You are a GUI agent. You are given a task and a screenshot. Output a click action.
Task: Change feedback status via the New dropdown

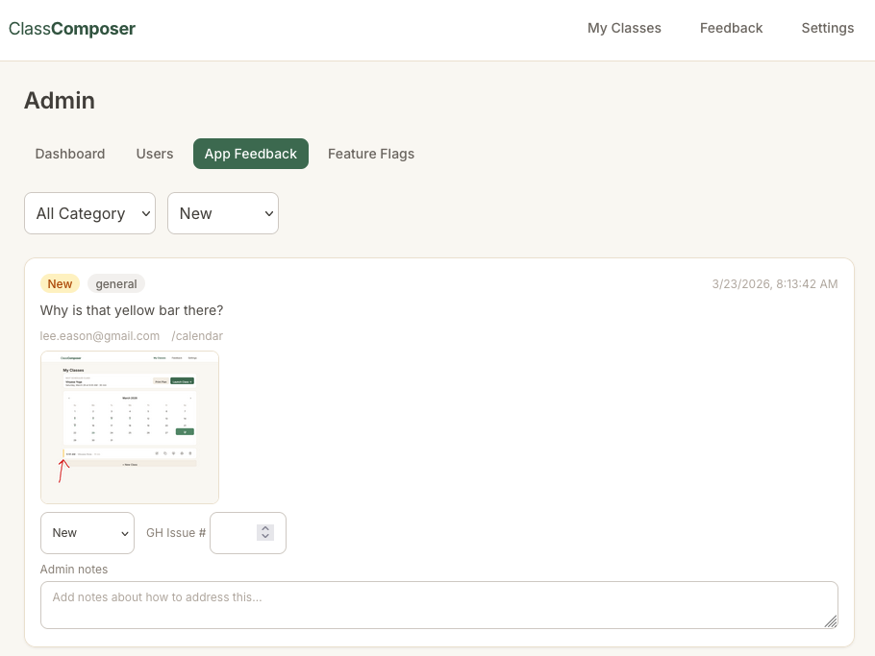pos(87,532)
